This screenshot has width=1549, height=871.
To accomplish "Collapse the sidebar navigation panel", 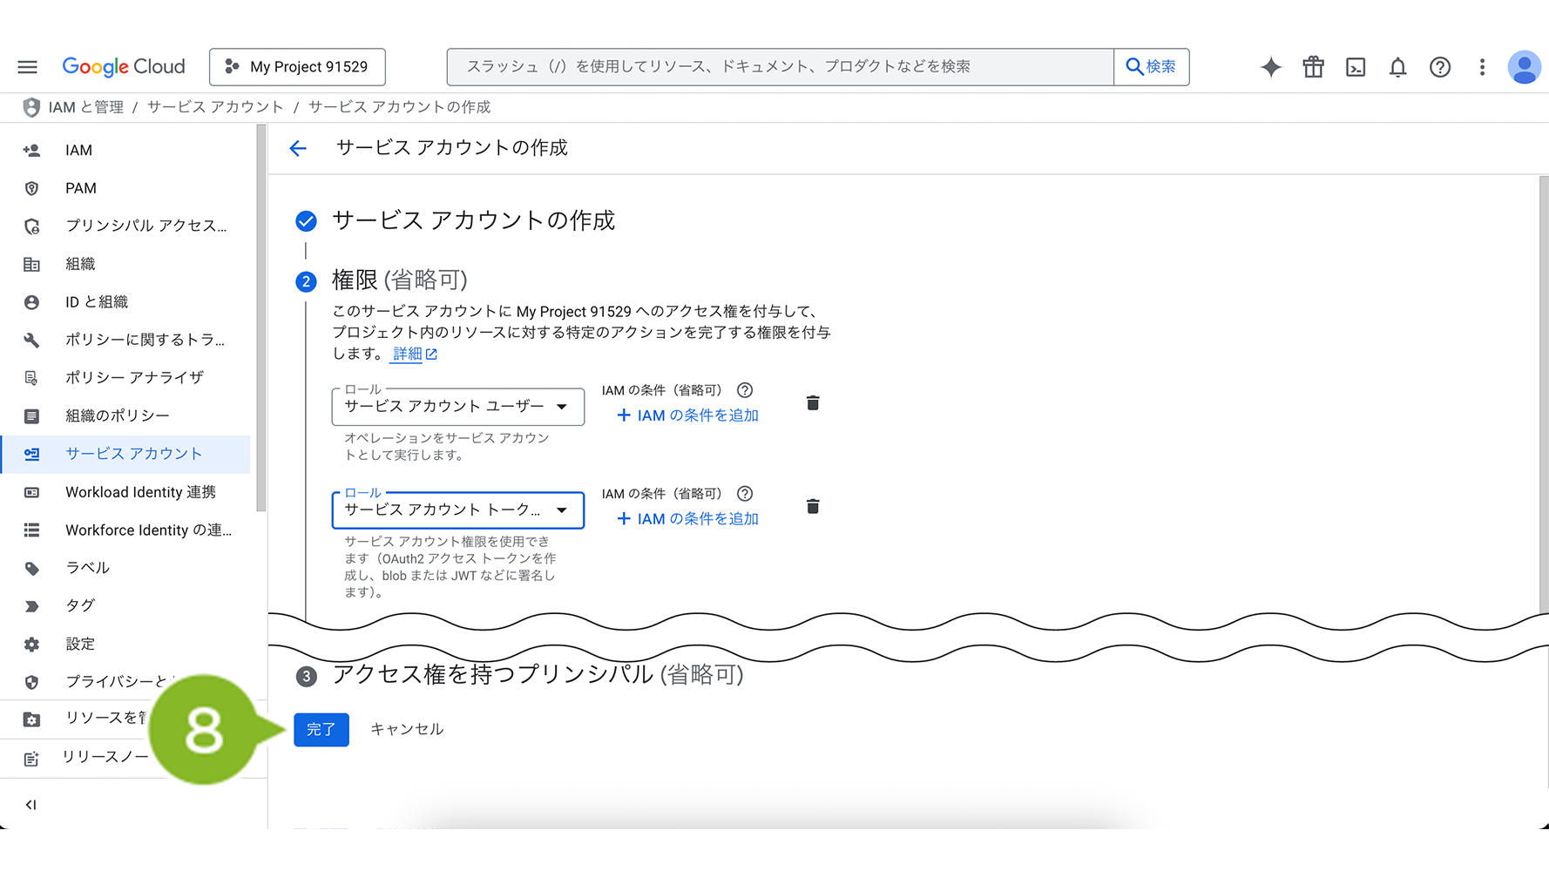I will point(31,805).
